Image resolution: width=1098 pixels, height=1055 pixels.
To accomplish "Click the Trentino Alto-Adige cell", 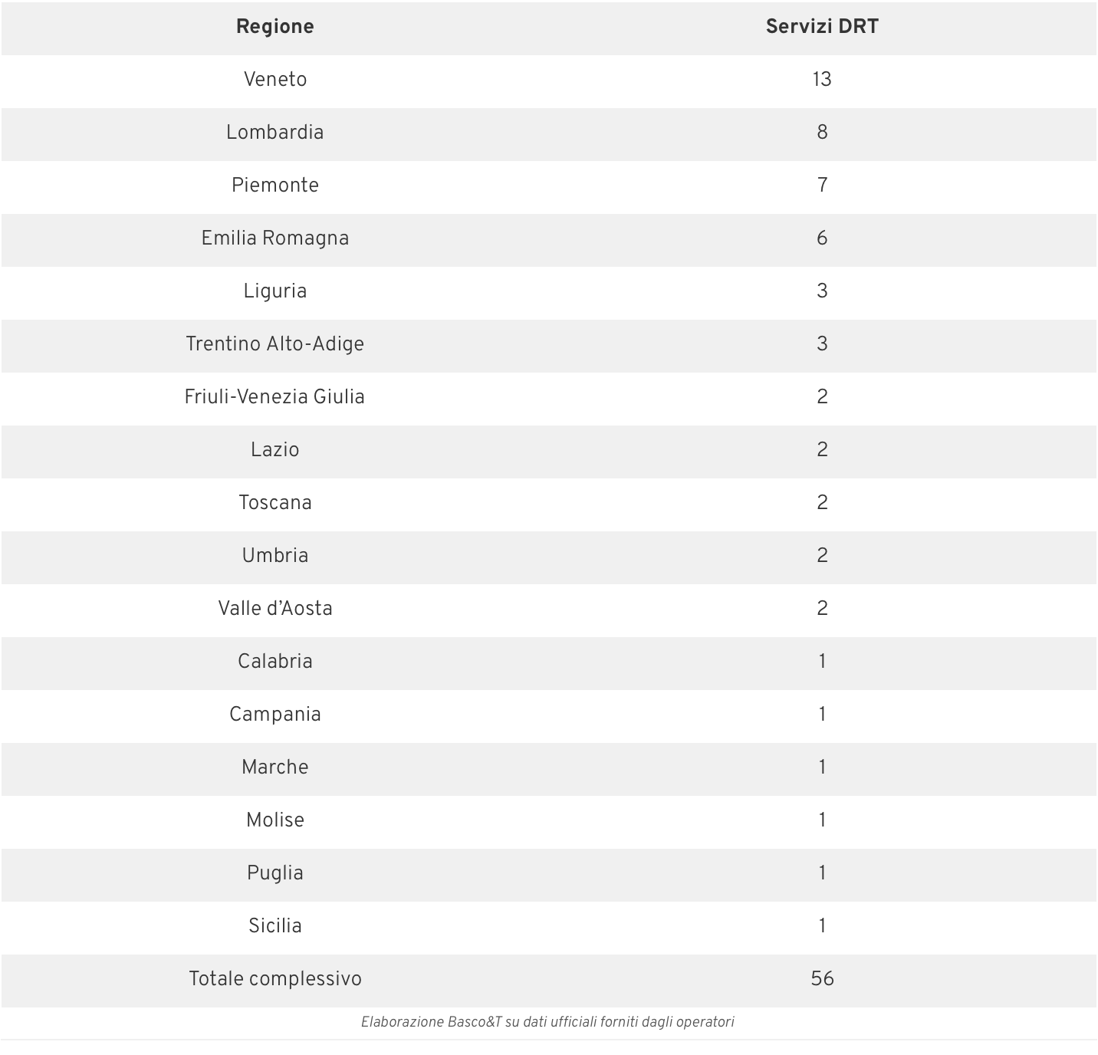I will pos(274,344).
